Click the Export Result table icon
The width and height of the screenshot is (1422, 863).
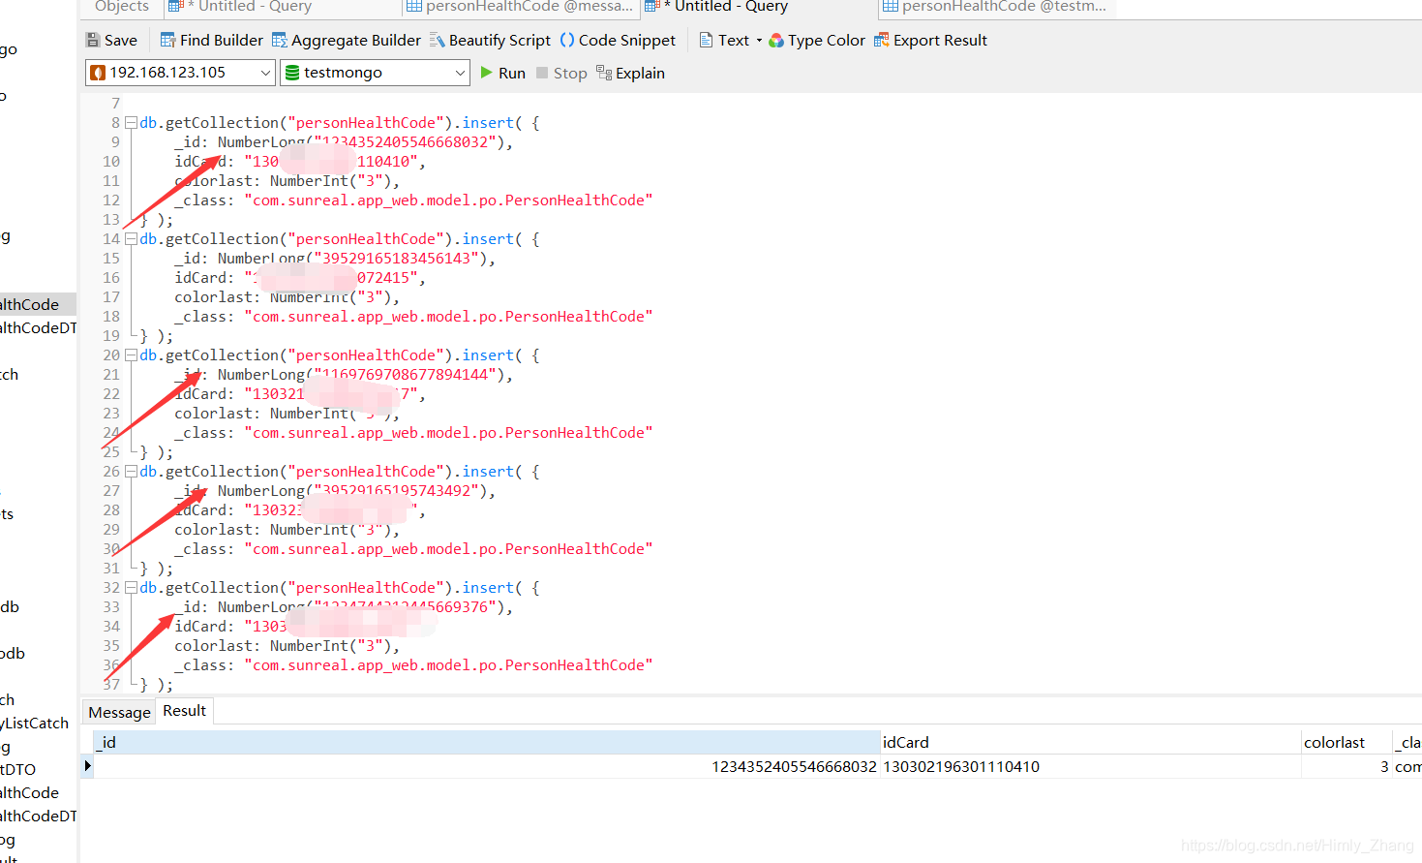tap(881, 40)
